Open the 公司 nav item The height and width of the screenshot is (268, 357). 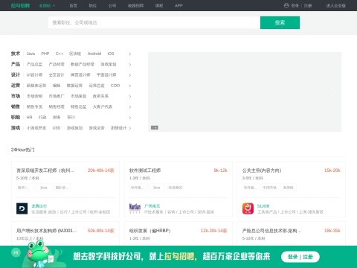tap(112, 5)
